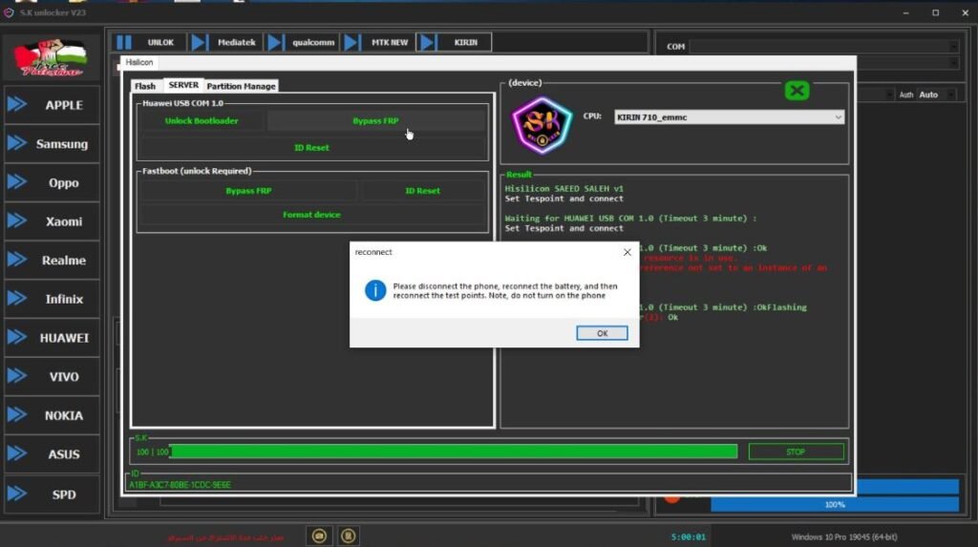Click the arrow icon next to Oppo

click(x=17, y=182)
